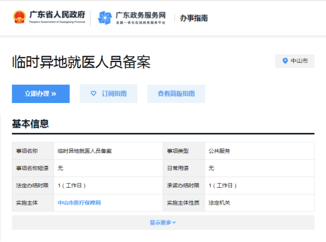Click the 广东省人民政府 header title

(x=57, y=15)
